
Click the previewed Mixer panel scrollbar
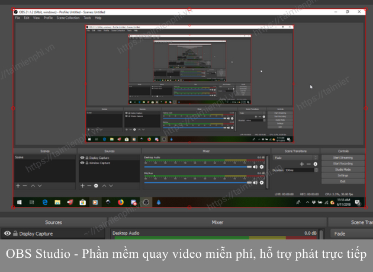pyautogui.click(x=268, y=172)
